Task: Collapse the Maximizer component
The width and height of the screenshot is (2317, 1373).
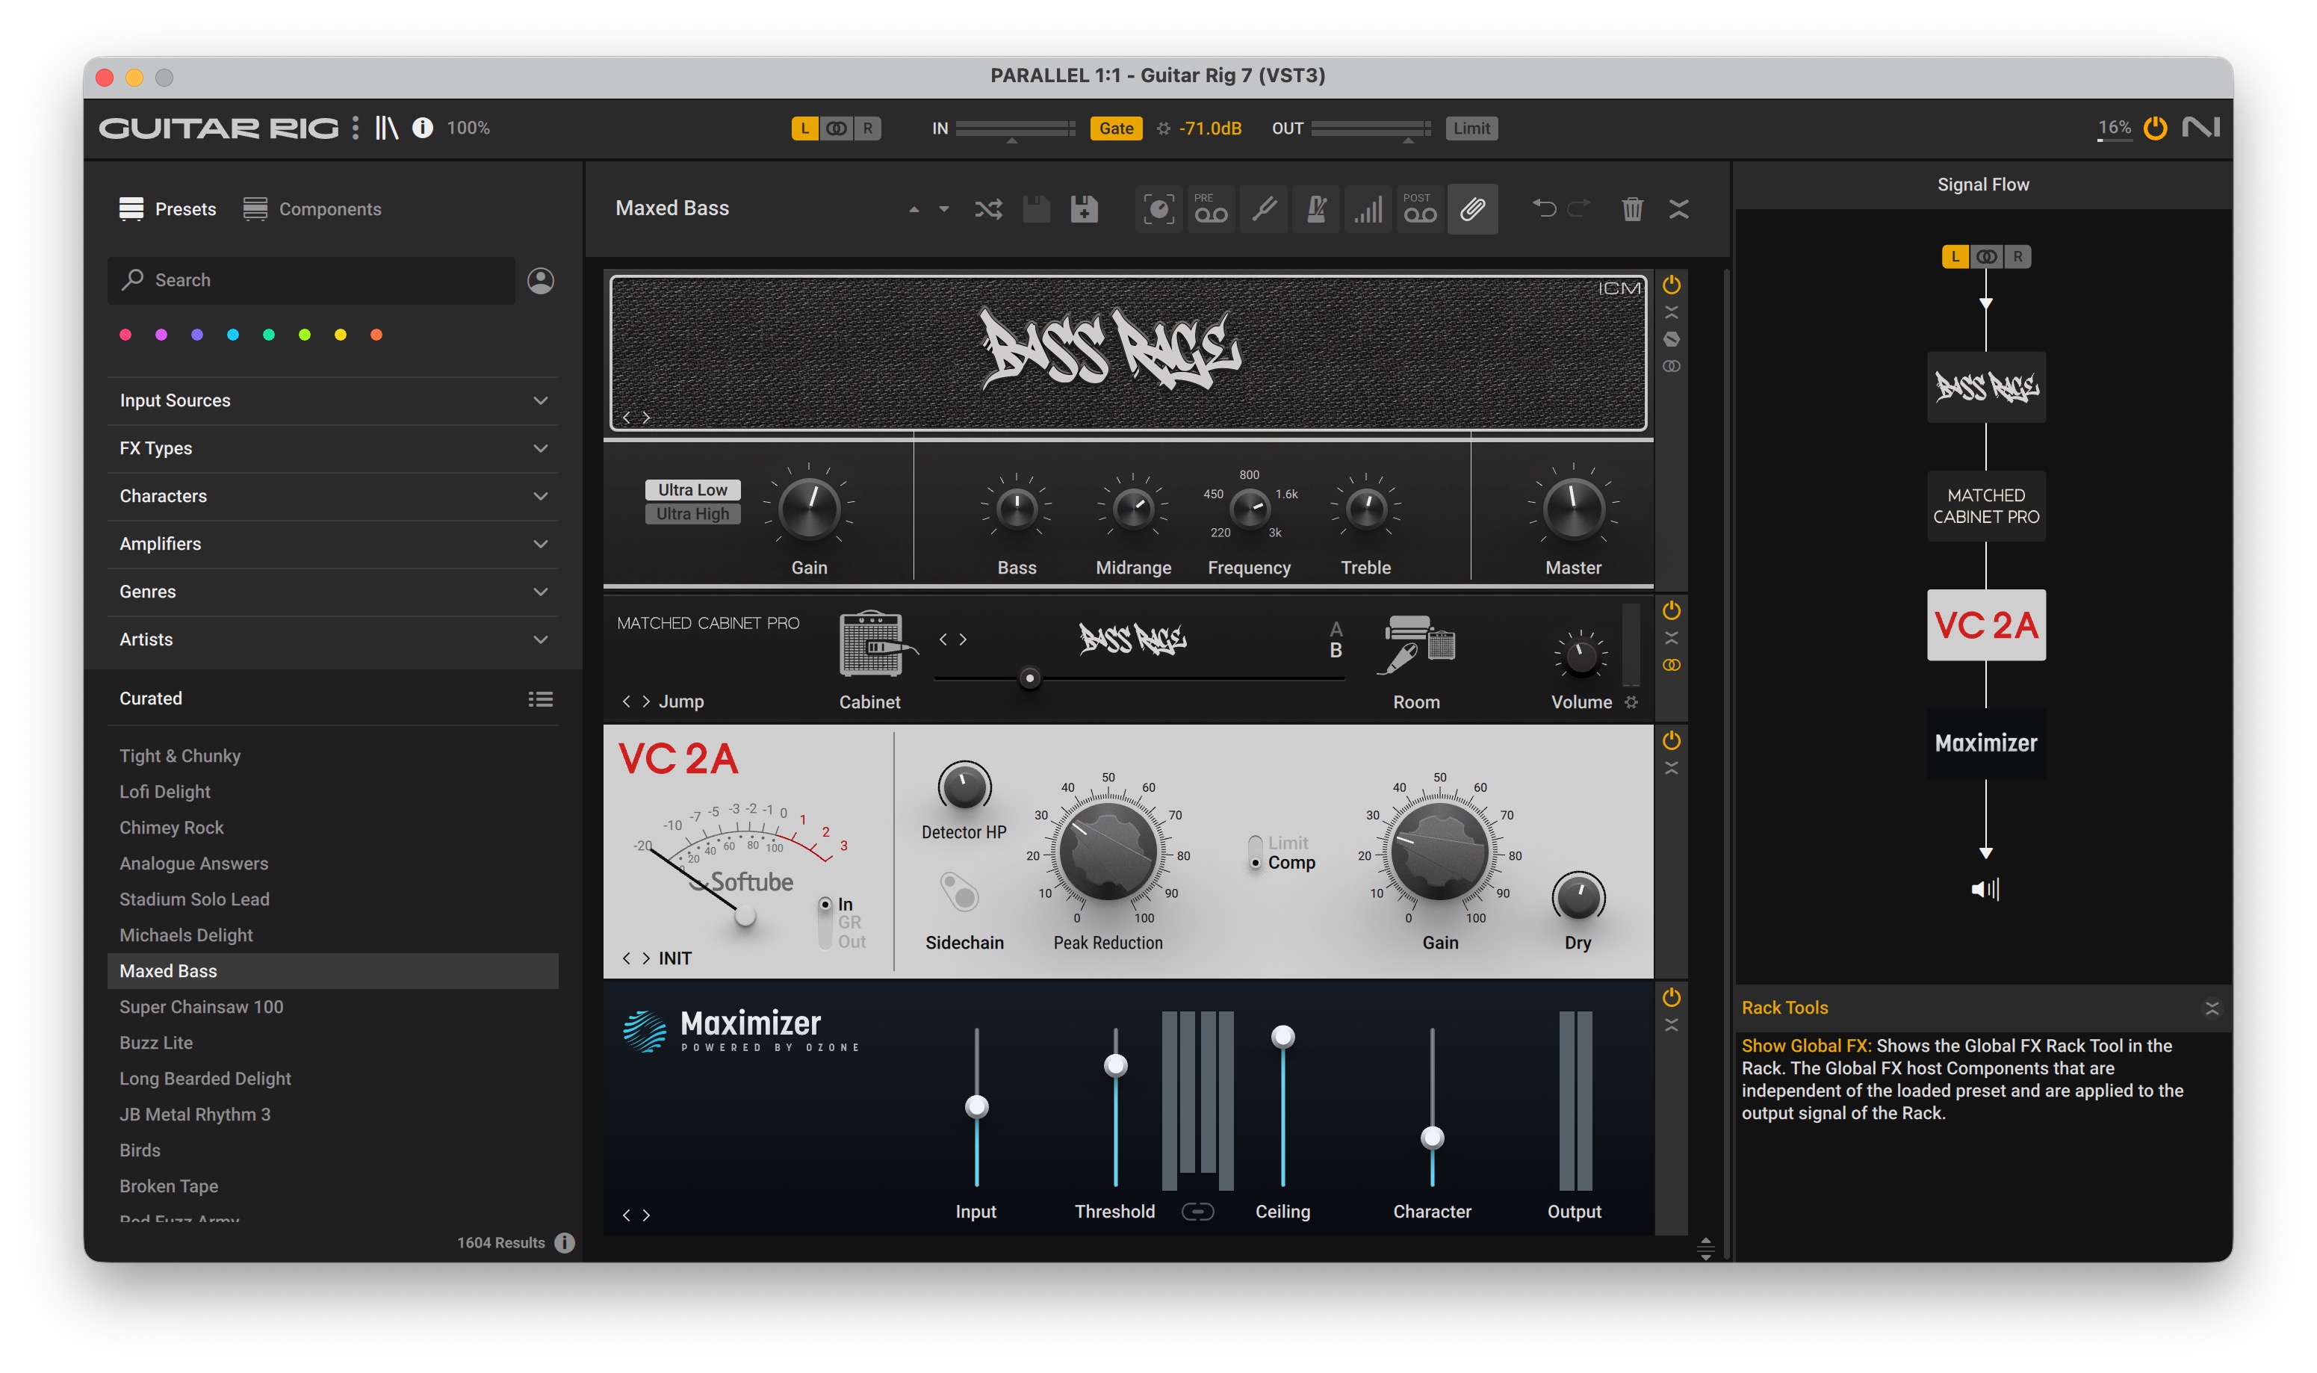Action: coord(1672,1025)
